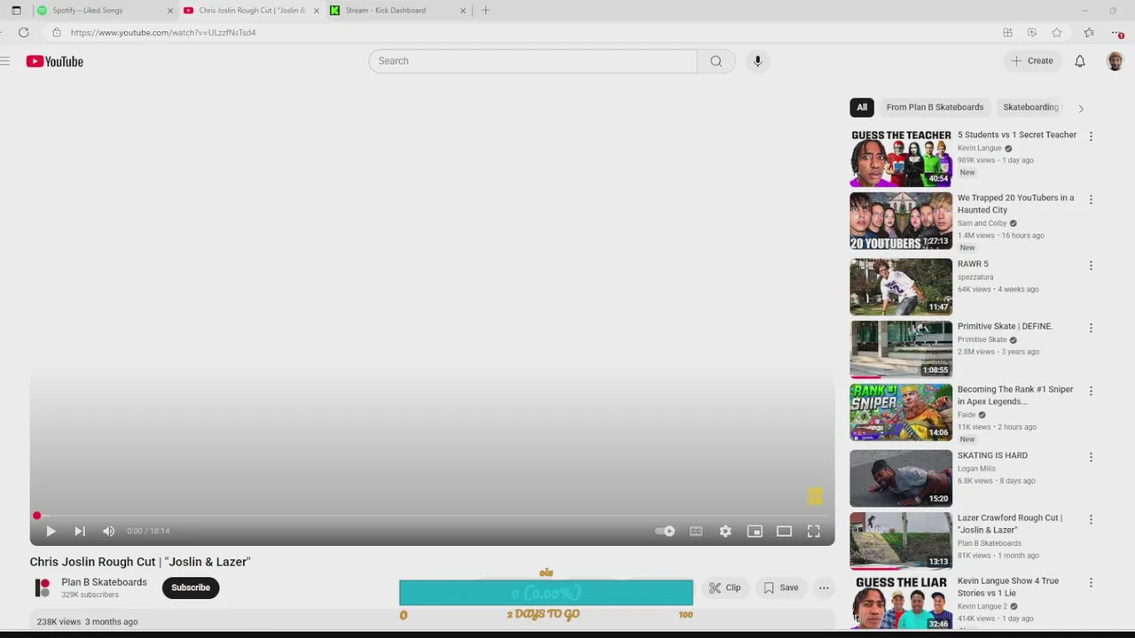Switch to theater mode
This screenshot has height=638, width=1135.
[x=784, y=531]
